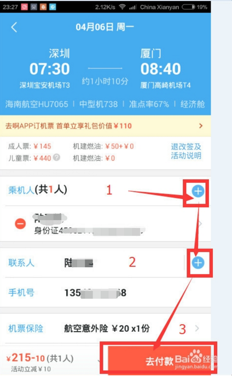Image resolution: width=232 pixels, height=377 pixels.
Task: Tap the first red notification icon in the status bar
Action: click(x=25, y=7)
